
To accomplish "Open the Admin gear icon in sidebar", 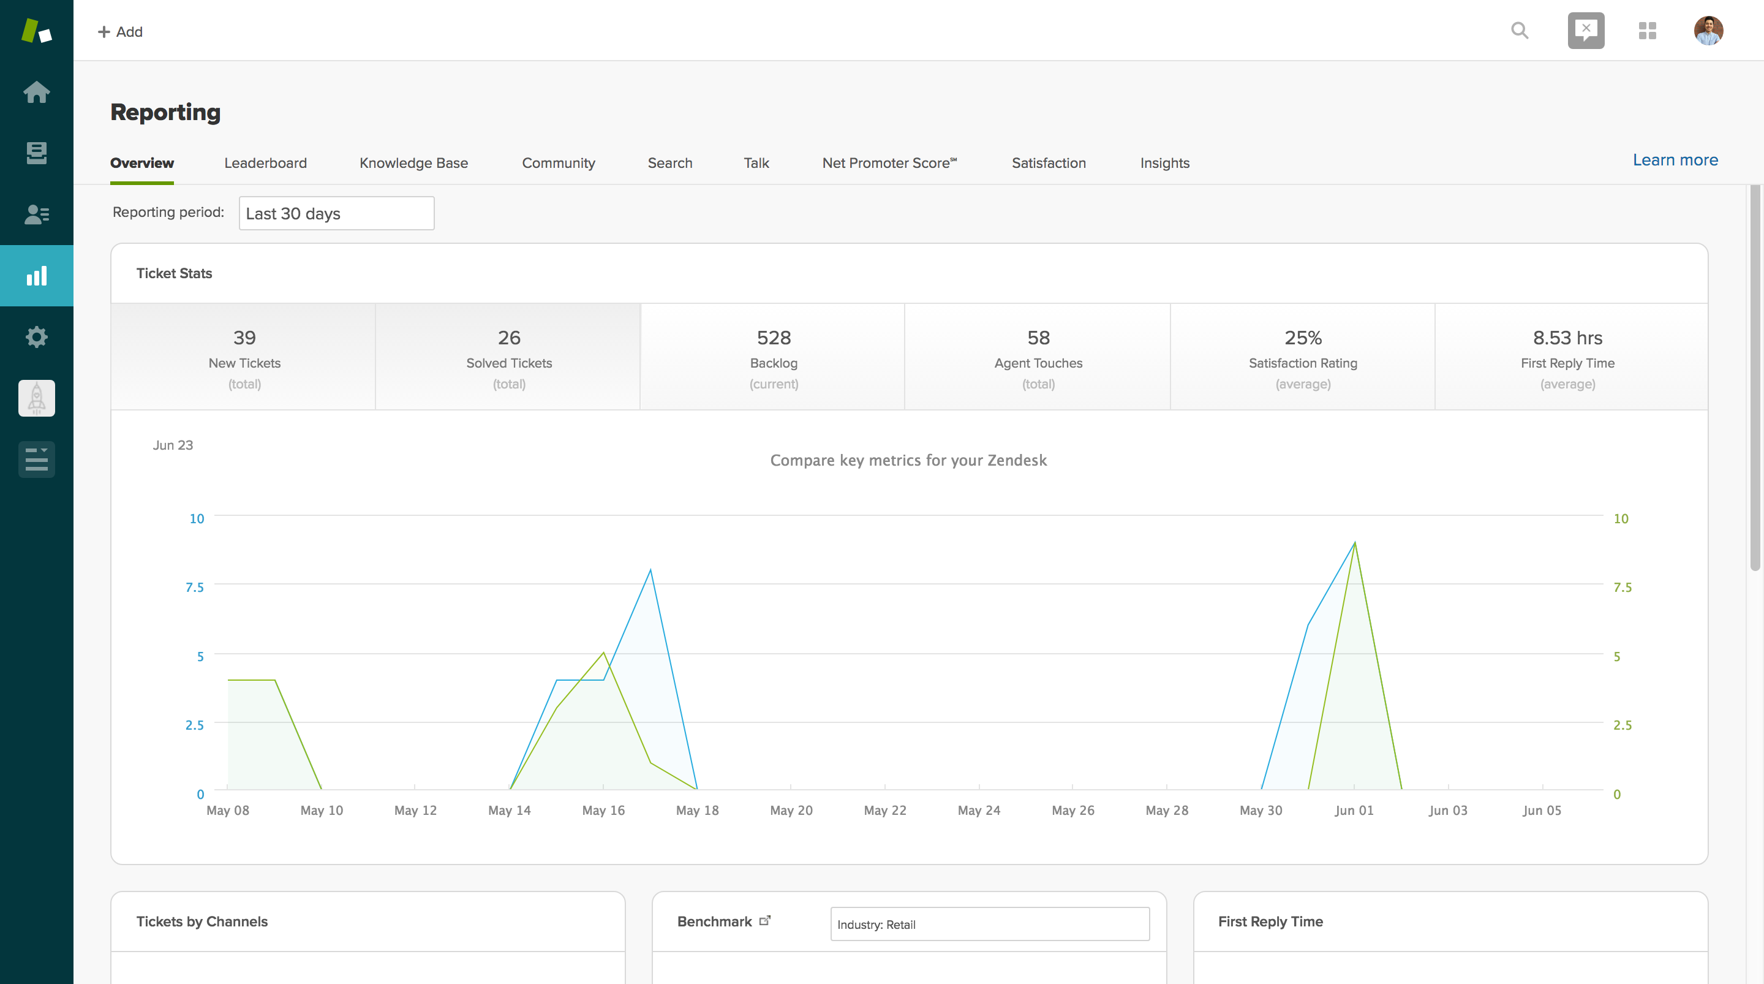I will tap(36, 336).
